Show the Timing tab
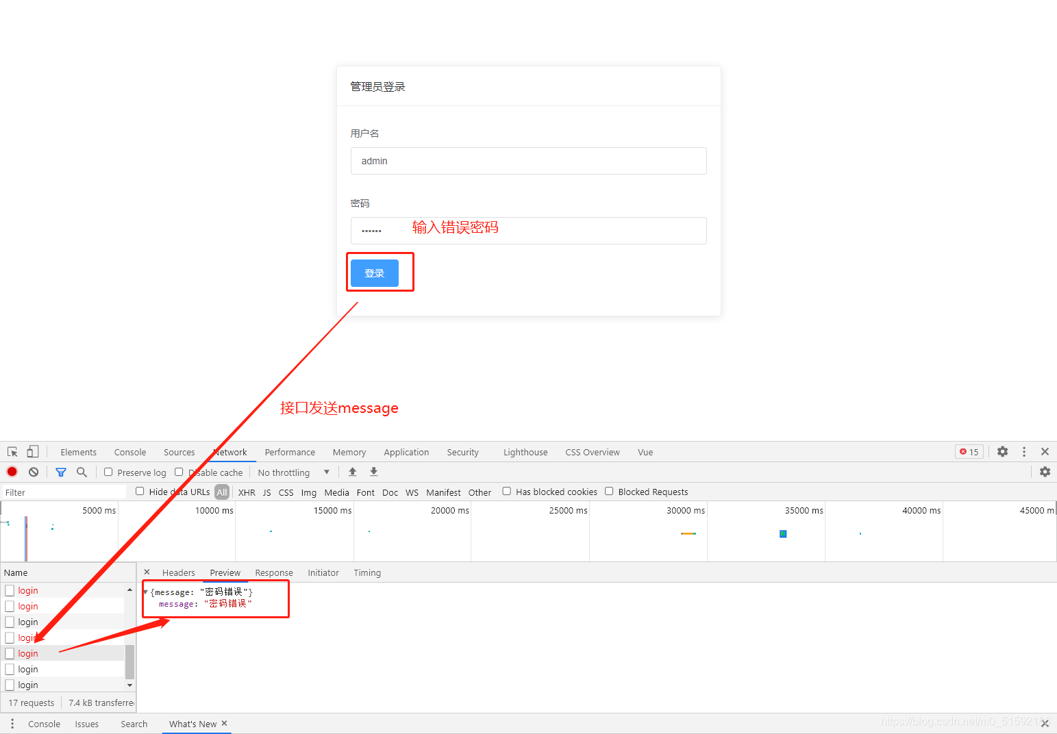This screenshot has width=1057, height=734. pos(367,573)
